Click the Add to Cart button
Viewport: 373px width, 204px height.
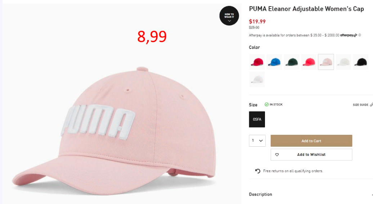pos(311,141)
